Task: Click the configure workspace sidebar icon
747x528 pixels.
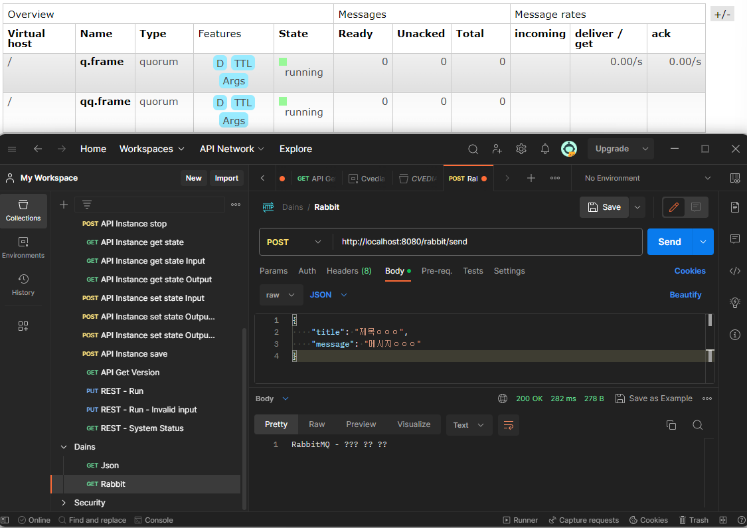Action: (23, 326)
